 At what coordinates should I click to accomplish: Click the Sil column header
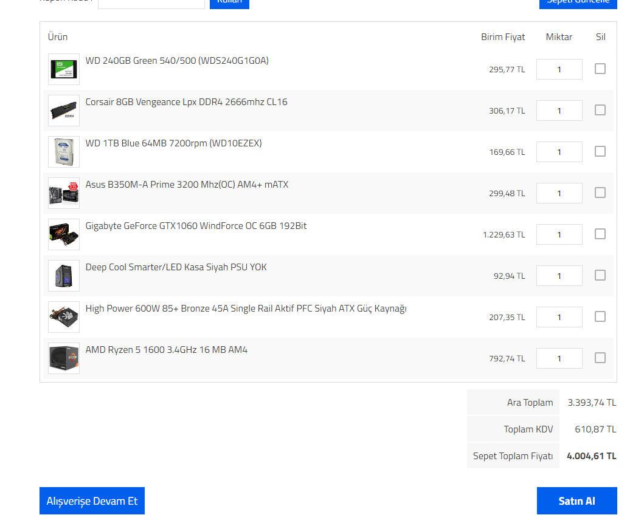(x=601, y=37)
